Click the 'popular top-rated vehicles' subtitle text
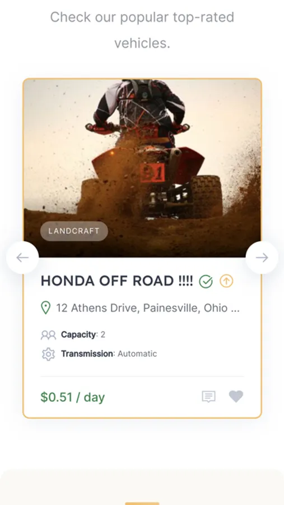Screen dimensions: 284x505 point(142,30)
